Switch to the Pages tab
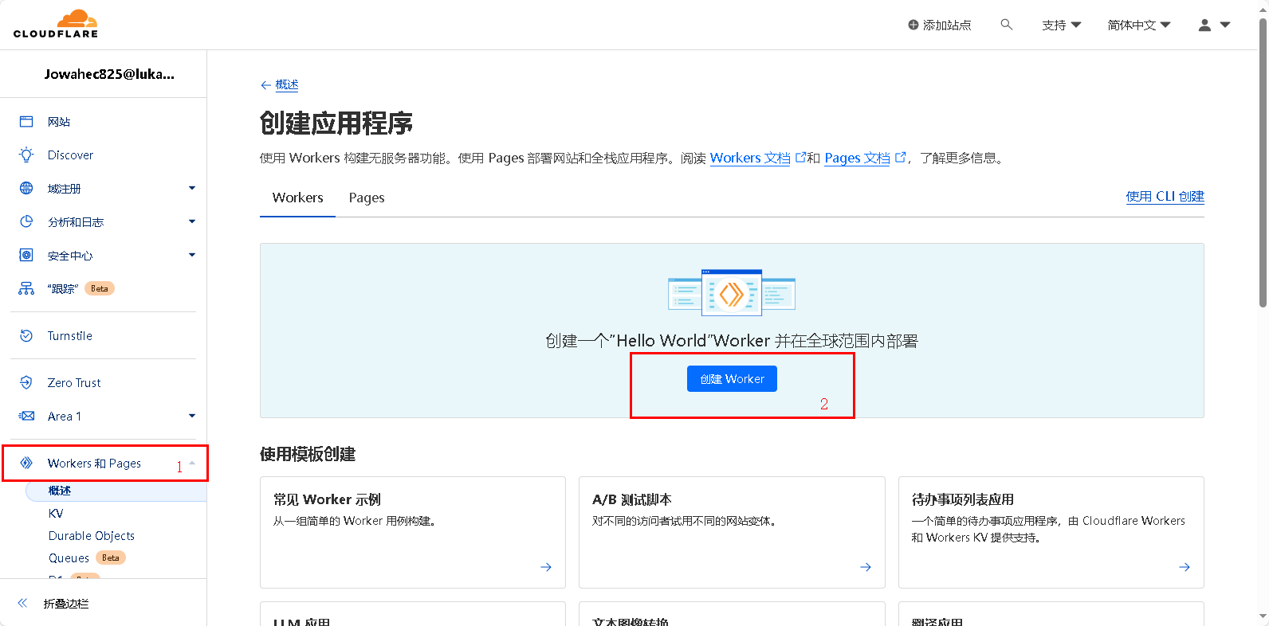Image resolution: width=1269 pixels, height=626 pixels. pos(367,198)
